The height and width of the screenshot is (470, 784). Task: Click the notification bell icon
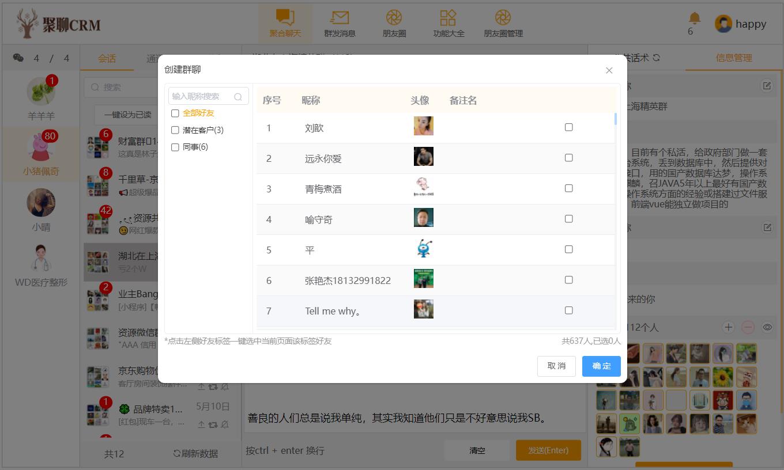tap(694, 18)
